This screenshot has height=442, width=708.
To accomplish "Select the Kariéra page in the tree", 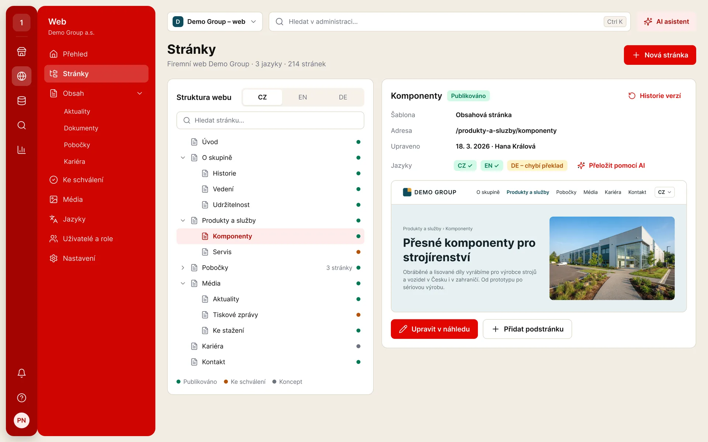I will point(270,346).
